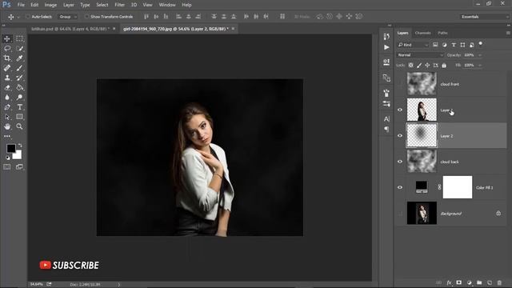This screenshot has width=512, height=288.
Task: Pick the Path Selection tool
Action: click(7, 117)
